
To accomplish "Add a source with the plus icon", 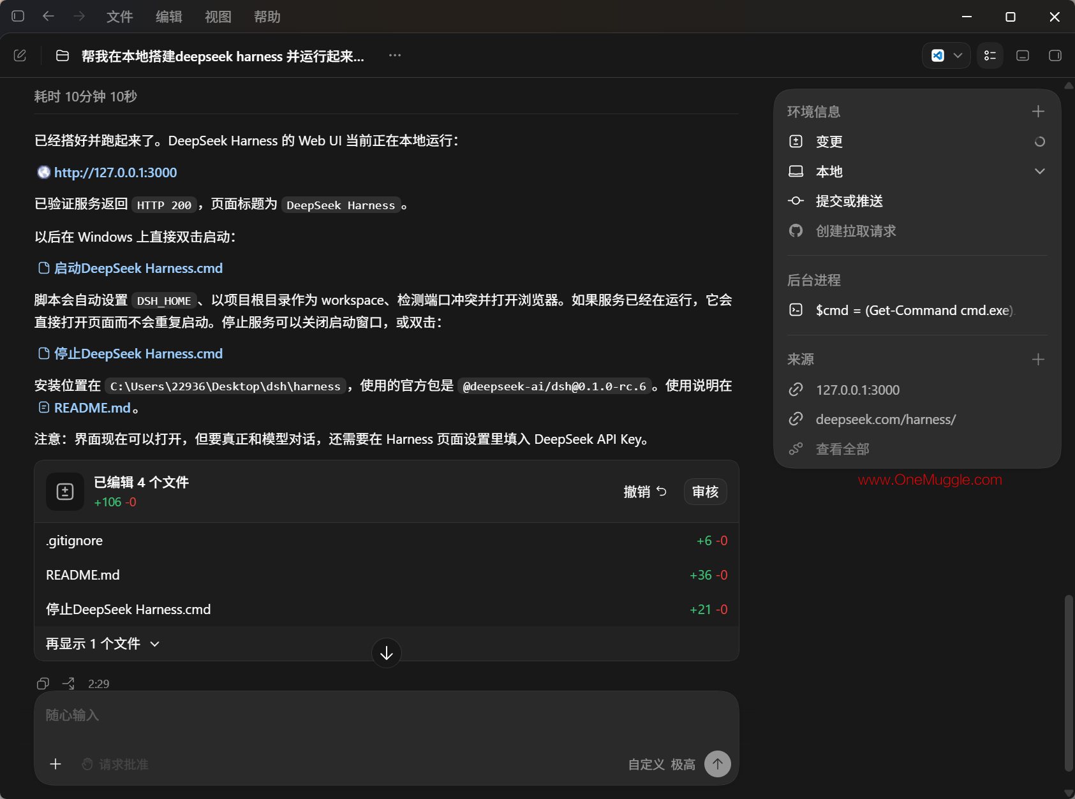I will [1039, 360].
